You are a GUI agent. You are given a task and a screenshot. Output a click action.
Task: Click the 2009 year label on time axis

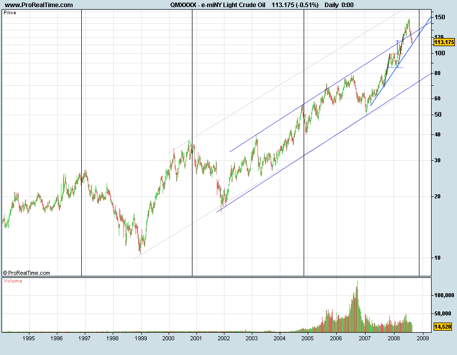422,338
